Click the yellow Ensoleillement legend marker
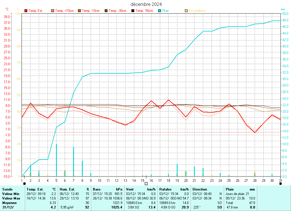Image resolution: width=291 pixels, height=211 pixels. pyautogui.click(x=186, y=11)
